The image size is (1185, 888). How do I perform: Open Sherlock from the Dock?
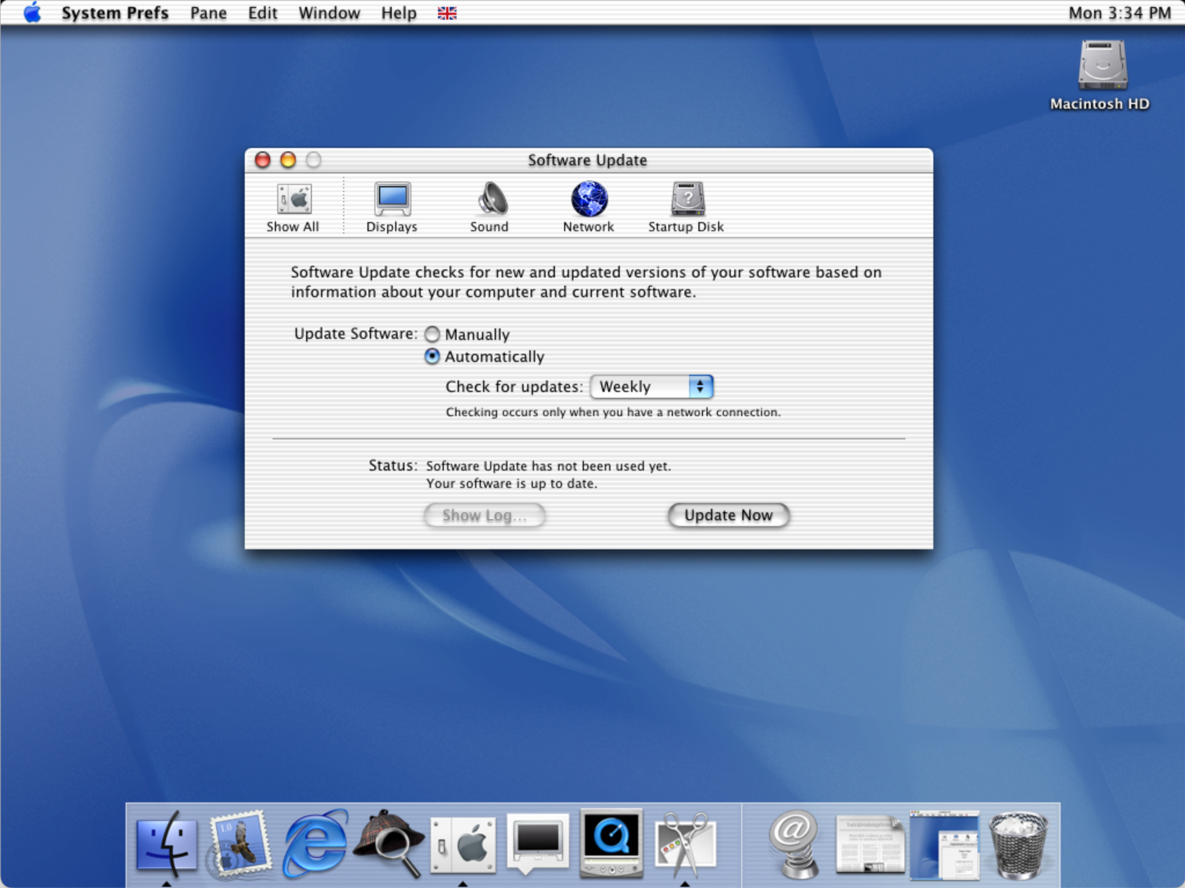(389, 843)
